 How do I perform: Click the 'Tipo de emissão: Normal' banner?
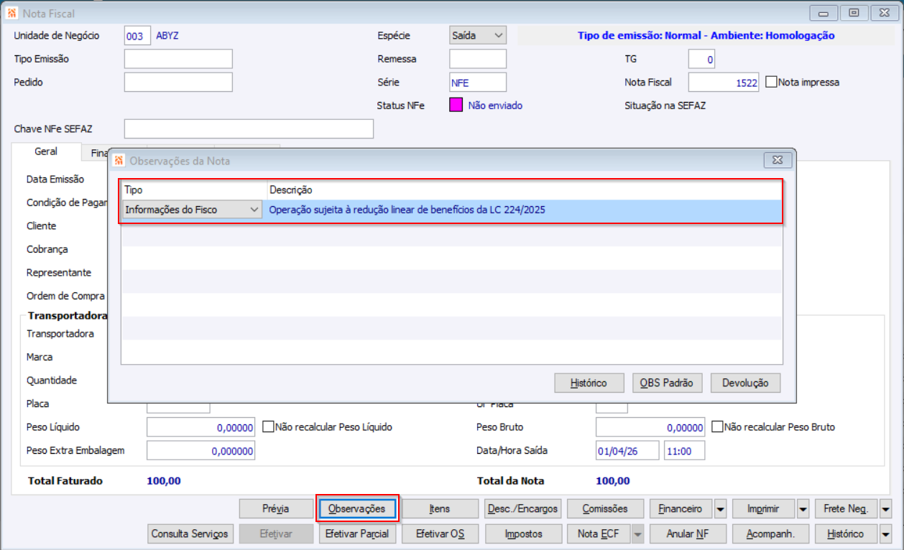coord(706,35)
